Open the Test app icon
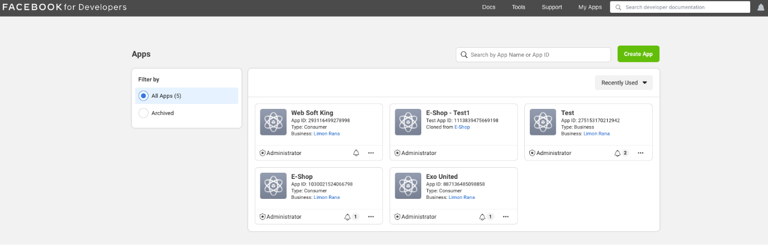Screen dimensions: 768x245 543,122
